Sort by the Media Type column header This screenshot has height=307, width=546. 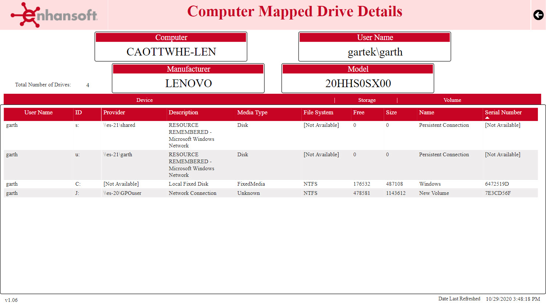(x=252, y=113)
